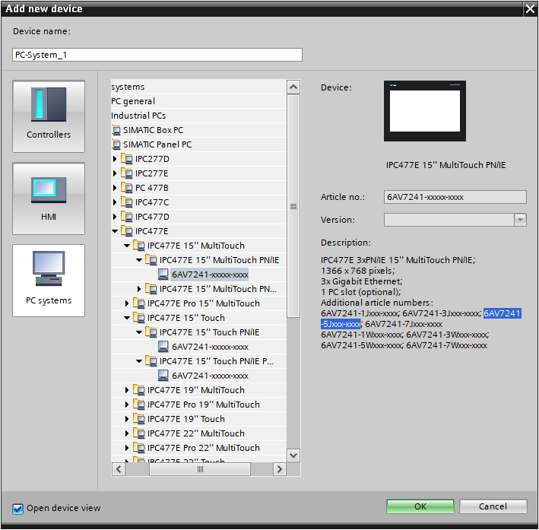This screenshot has height=530, width=539.
Task: Click the IPC477E 15" MultiTouch folder icon
Action: tap(139, 246)
